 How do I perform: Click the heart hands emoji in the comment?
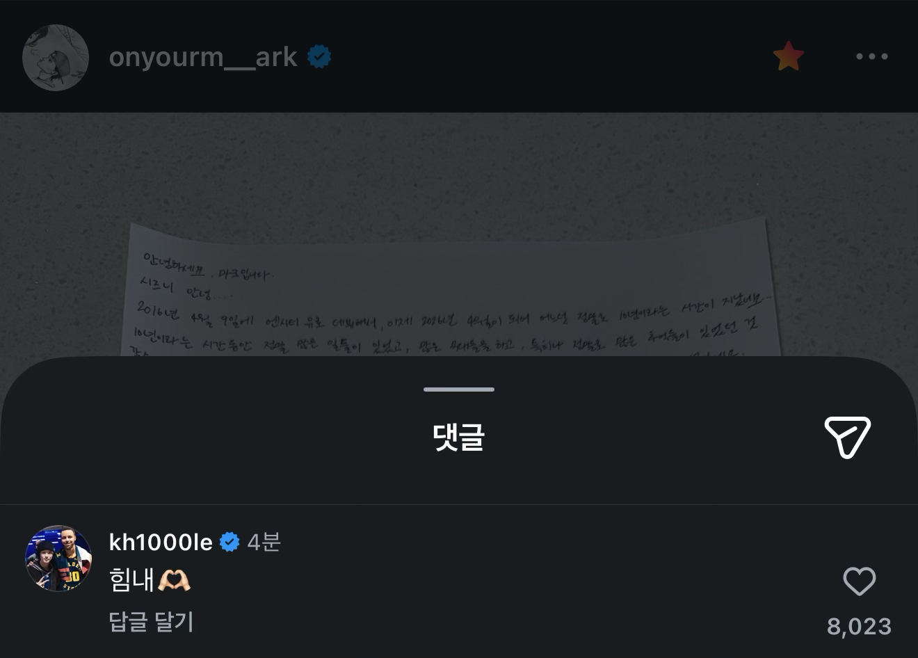coord(174,580)
